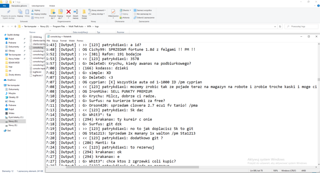Switch to Widok ribbon tab in Explorer
The height and width of the screenshot is (173, 320).
click(x=52, y=6)
